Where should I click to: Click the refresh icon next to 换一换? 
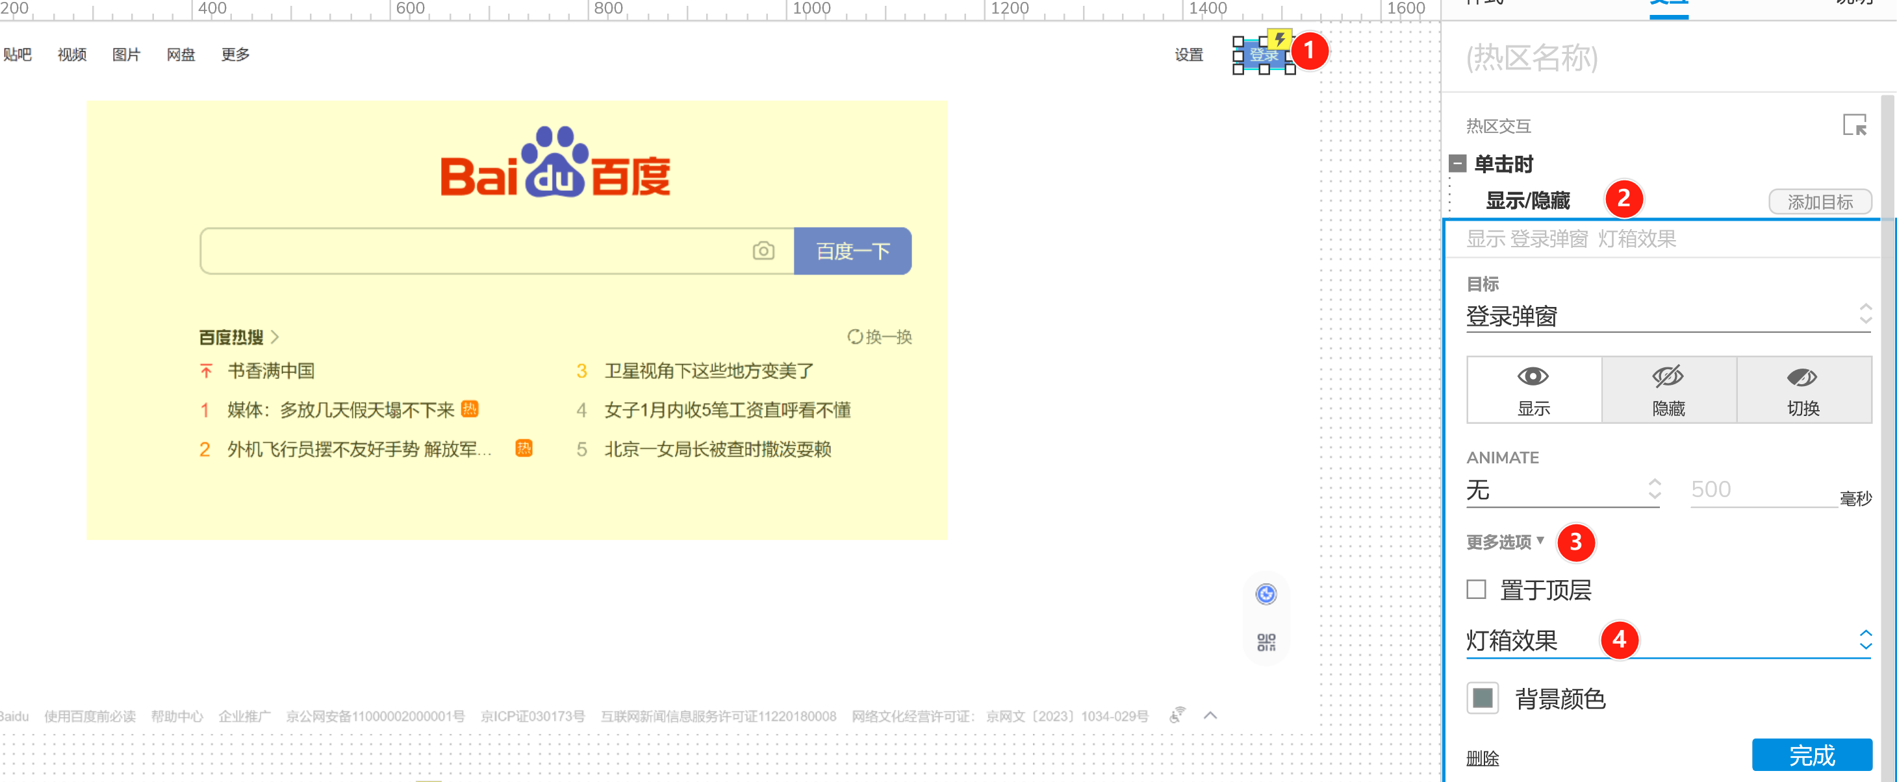[854, 337]
